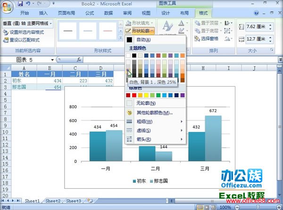Screen dimensions: 283x210
Task: Click the select-all corner of the sheet
Action: click(x=6, y=68)
